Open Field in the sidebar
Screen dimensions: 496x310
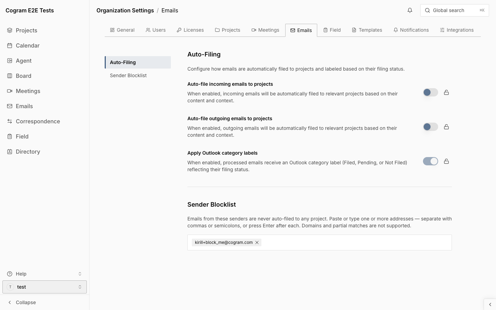[x=45, y=136]
